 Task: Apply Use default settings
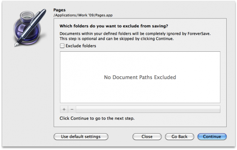click(x=81, y=137)
